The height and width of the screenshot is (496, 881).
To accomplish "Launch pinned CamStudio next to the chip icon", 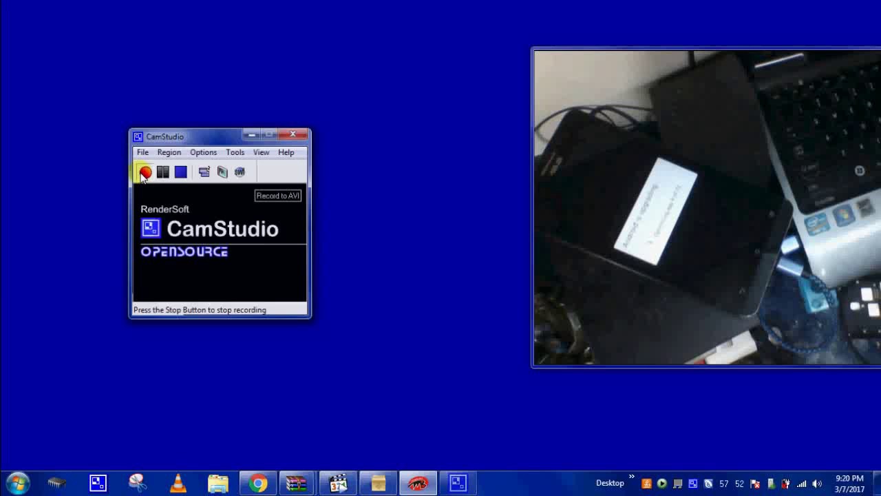I will click(x=98, y=483).
